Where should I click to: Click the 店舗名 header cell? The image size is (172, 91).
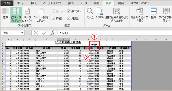point(112,48)
